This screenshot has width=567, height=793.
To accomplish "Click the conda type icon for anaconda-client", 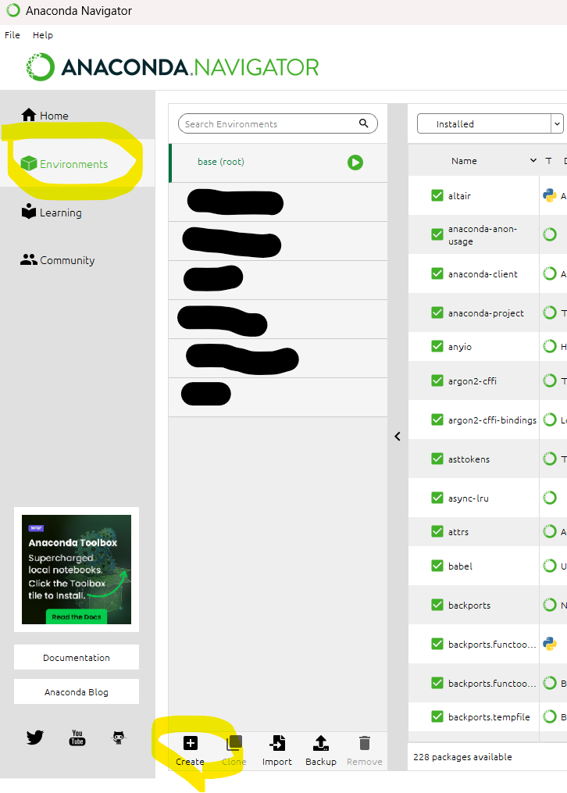I will pos(550,273).
